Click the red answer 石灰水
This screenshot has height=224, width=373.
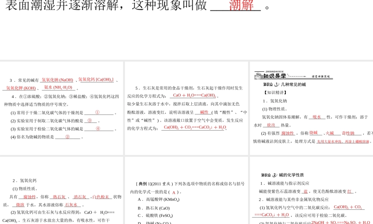[71, 205]
